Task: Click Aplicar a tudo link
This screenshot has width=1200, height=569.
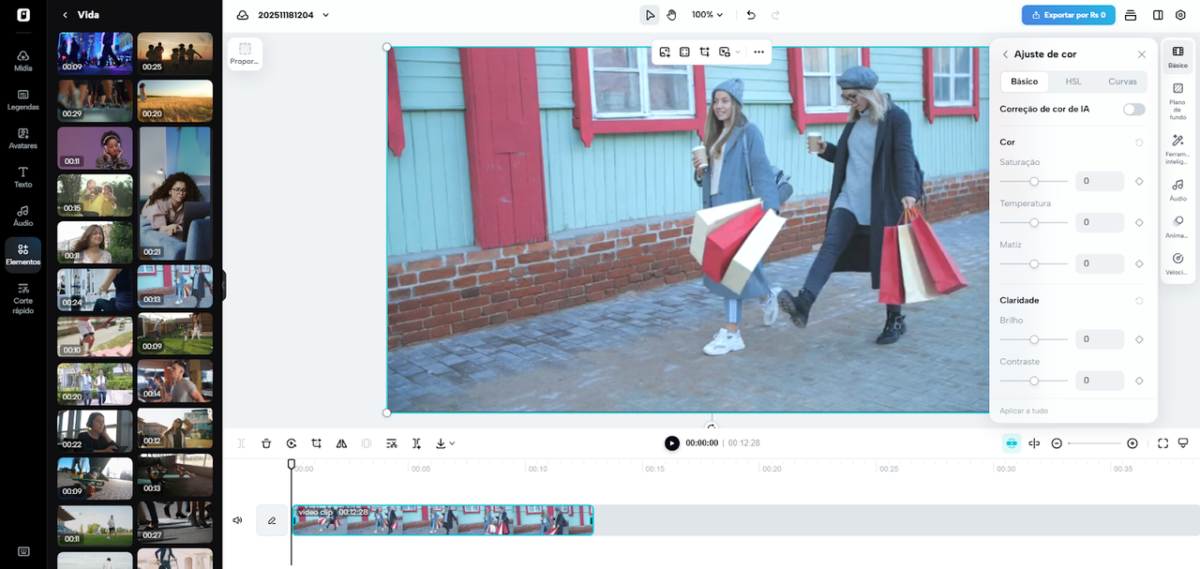Action: click(x=1024, y=411)
